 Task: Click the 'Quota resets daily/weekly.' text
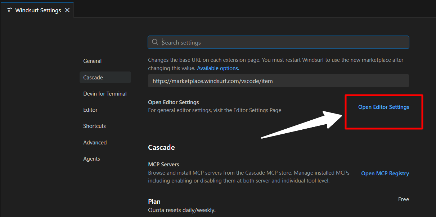coord(182,210)
